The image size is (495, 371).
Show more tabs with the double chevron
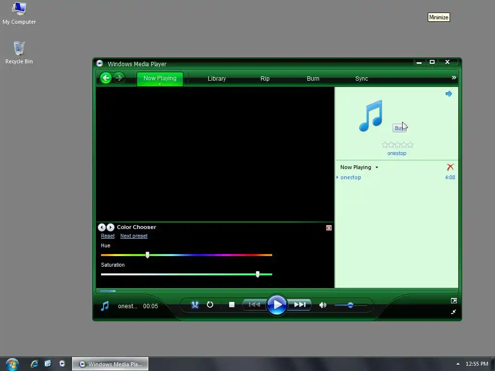[453, 78]
